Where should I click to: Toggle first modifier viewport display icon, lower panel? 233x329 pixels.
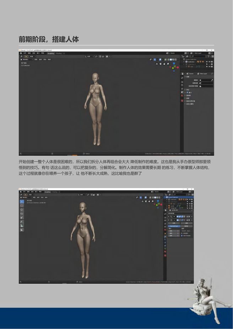180,217
